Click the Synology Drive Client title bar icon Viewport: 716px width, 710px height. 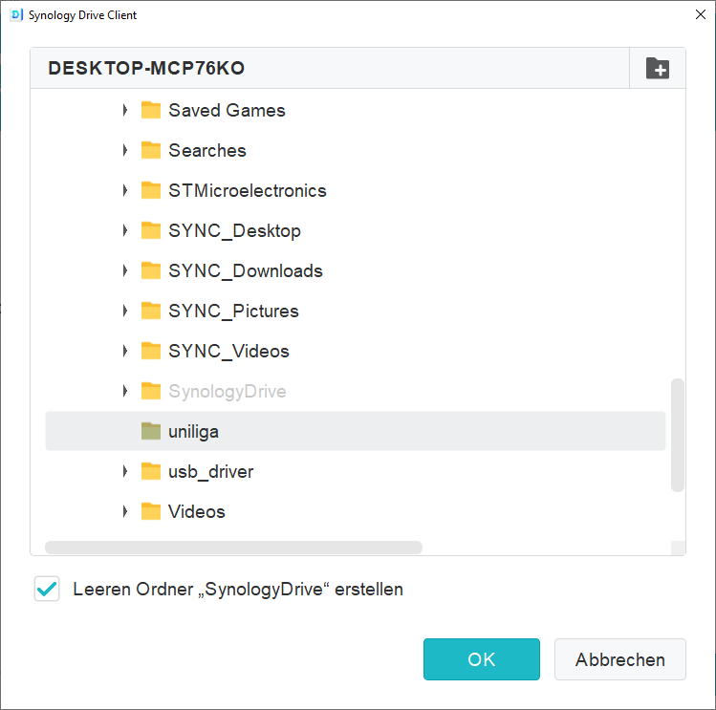click(x=16, y=15)
